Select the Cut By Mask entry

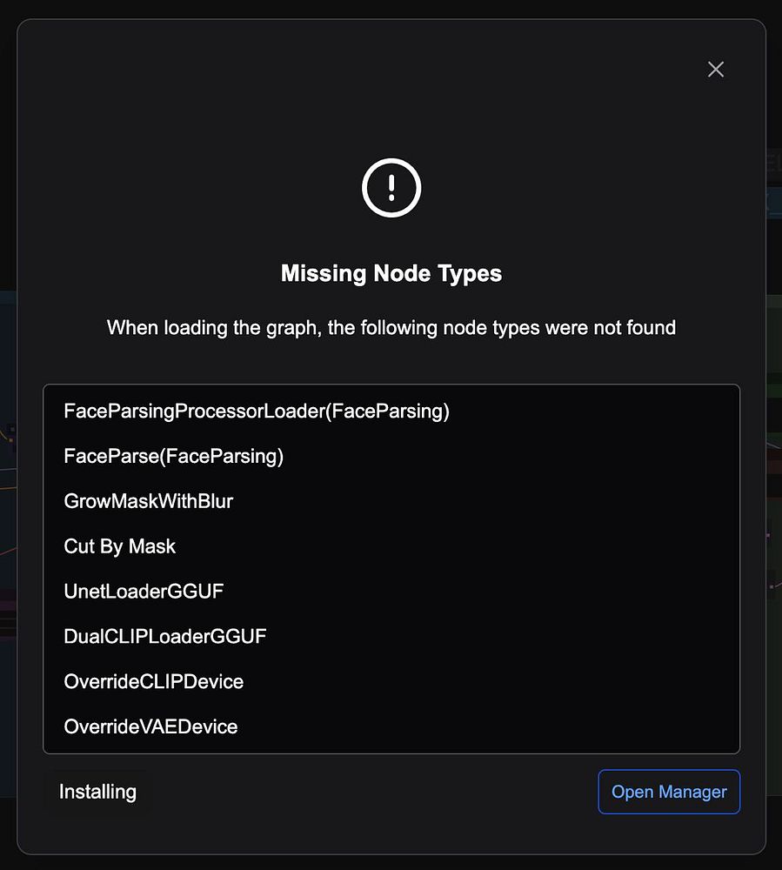click(x=120, y=546)
